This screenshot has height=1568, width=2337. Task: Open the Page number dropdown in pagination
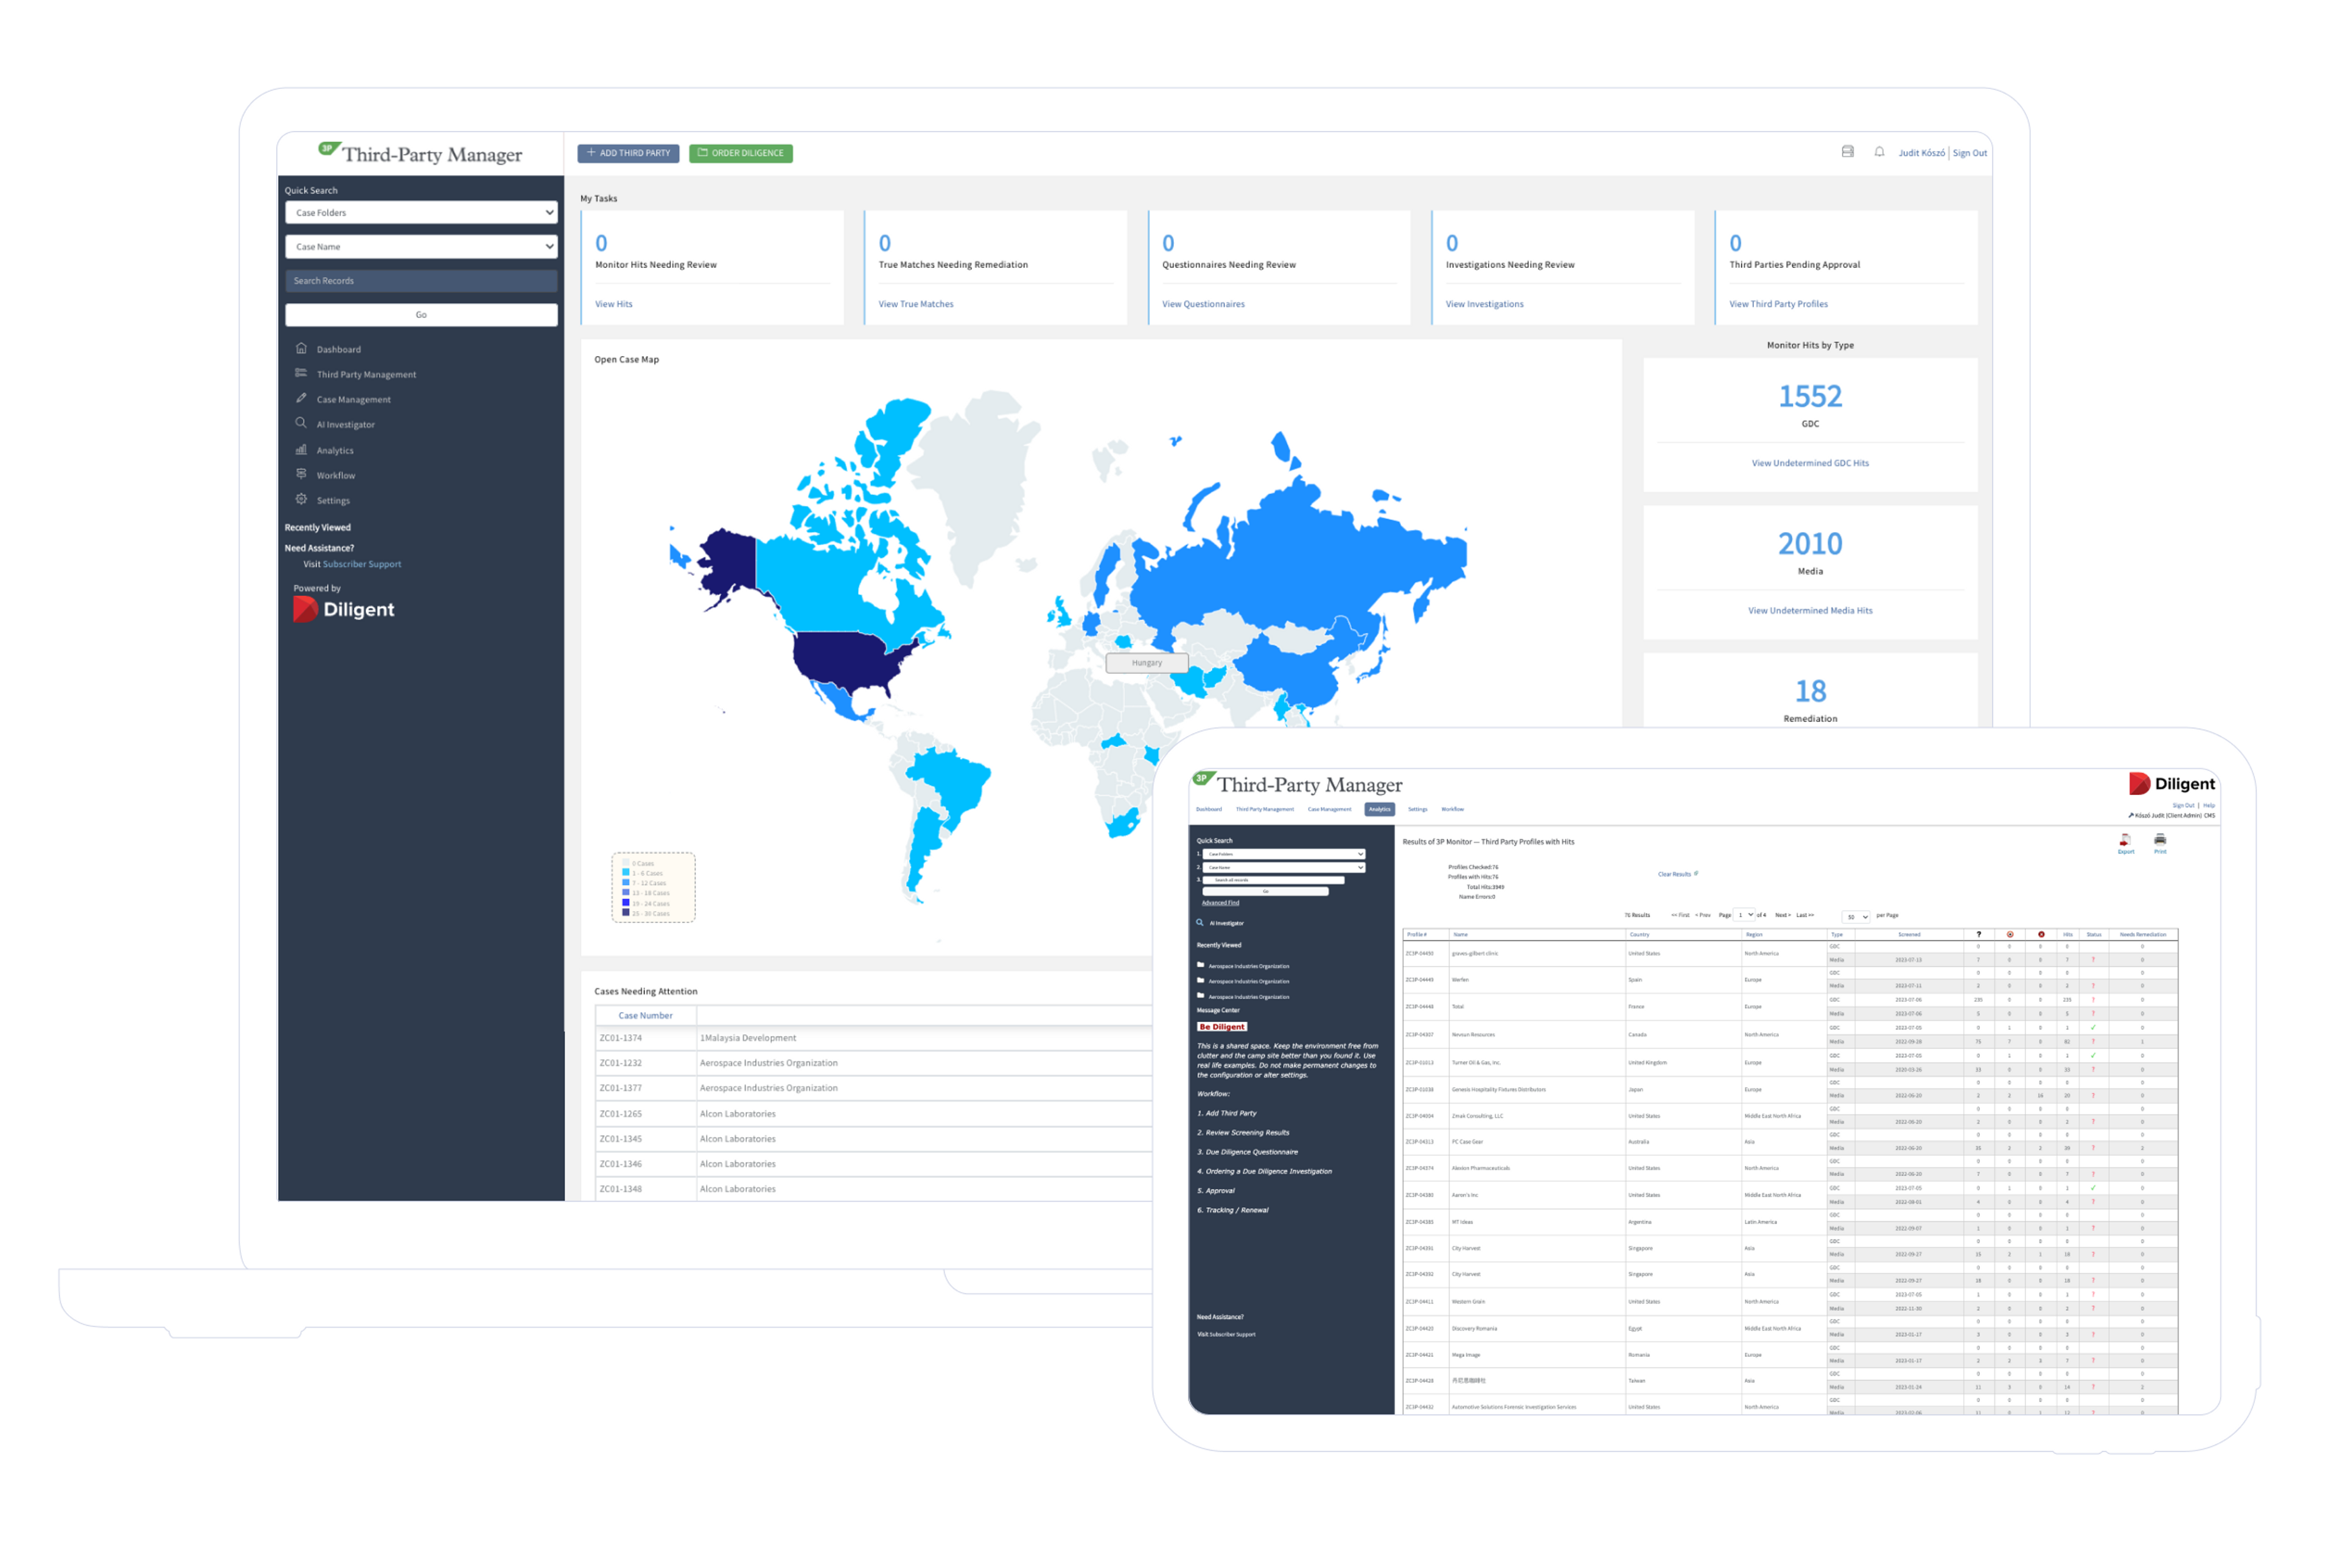click(x=1744, y=915)
